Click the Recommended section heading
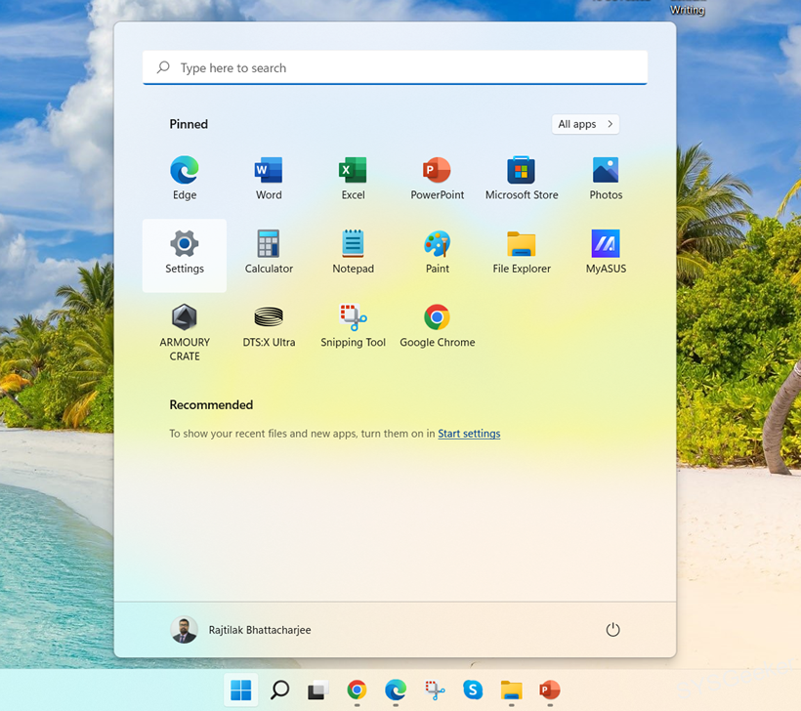 point(211,405)
